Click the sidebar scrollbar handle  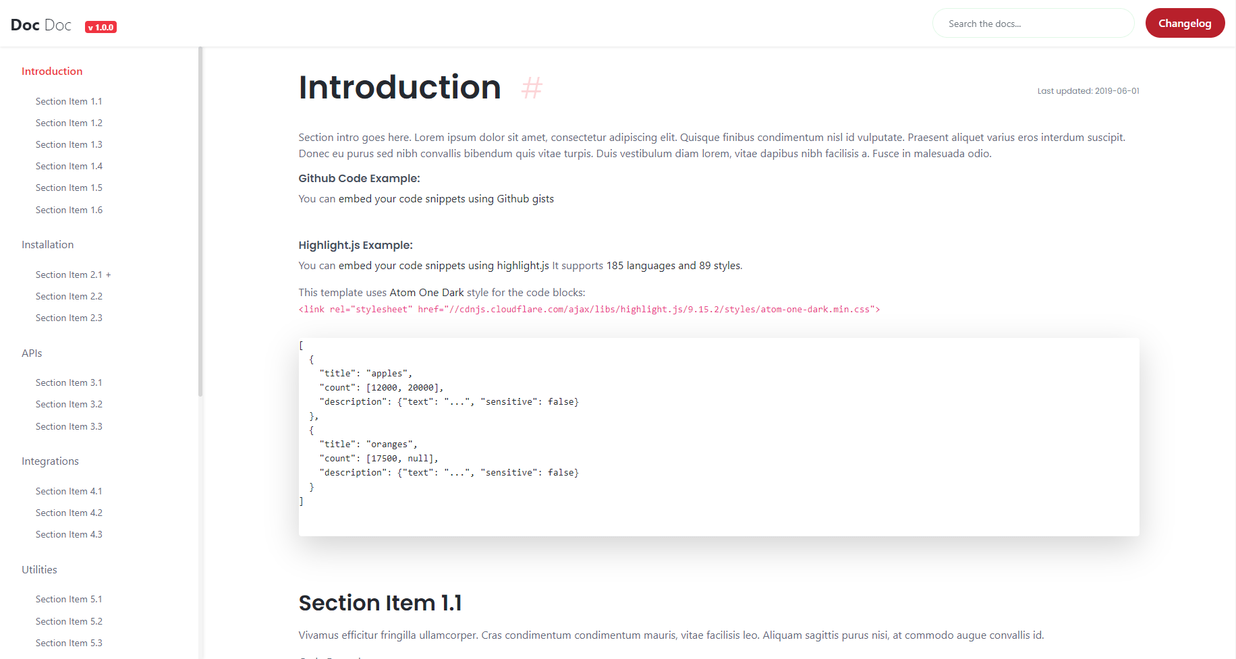pyautogui.click(x=200, y=221)
